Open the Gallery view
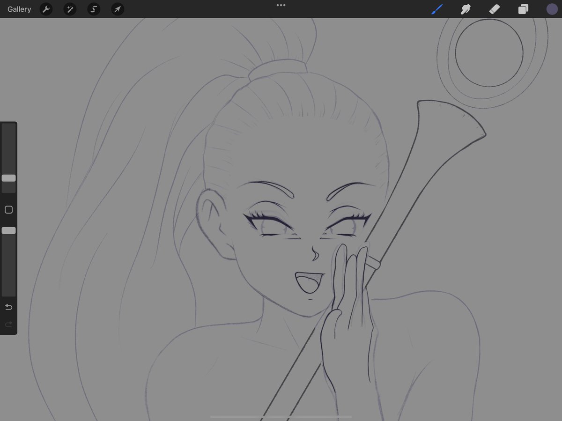 point(19,9)
